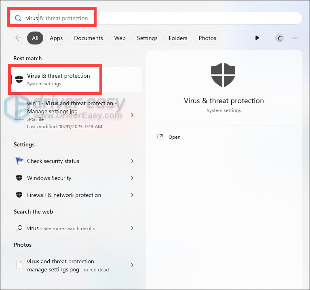This screenshot has height=290, width=310.
Task: Click into the search text field
Action: coord(162,18)
